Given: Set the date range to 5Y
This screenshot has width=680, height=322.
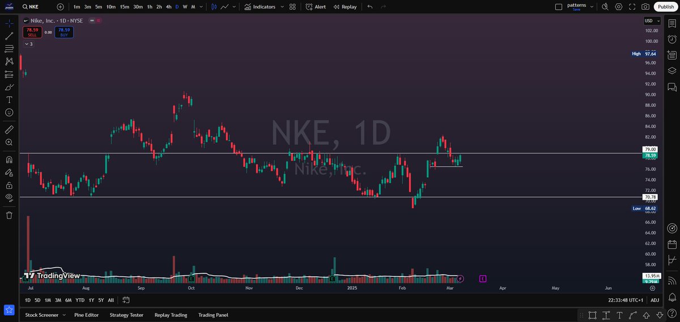Looking at the screenshot, I should point(100,300).
